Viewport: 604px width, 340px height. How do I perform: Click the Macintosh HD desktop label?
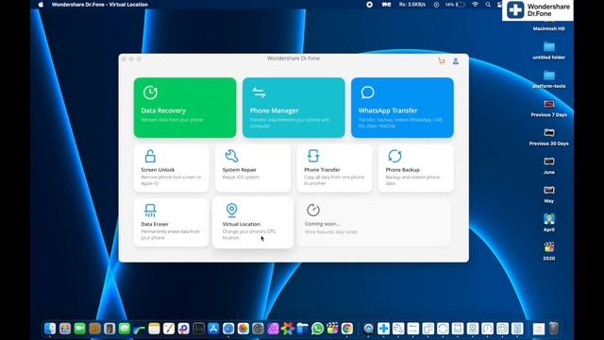(x=549, y=28)
